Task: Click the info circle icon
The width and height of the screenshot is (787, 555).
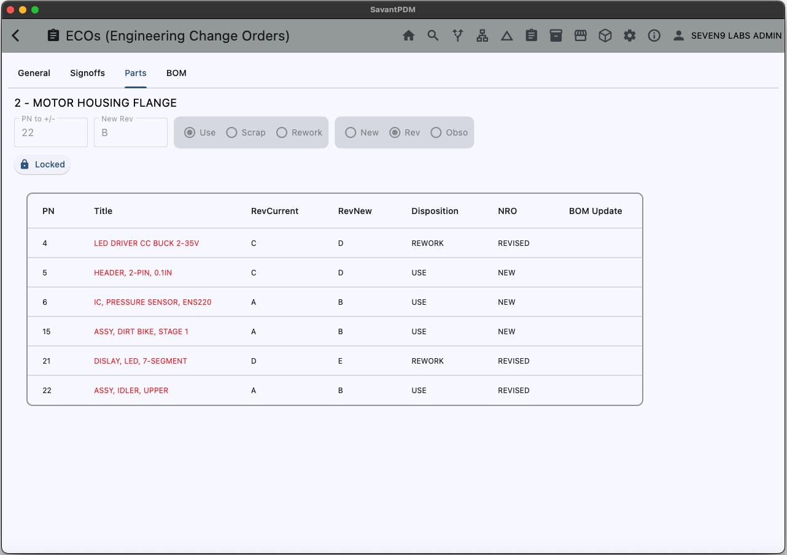Action: (x=654, y=36)
